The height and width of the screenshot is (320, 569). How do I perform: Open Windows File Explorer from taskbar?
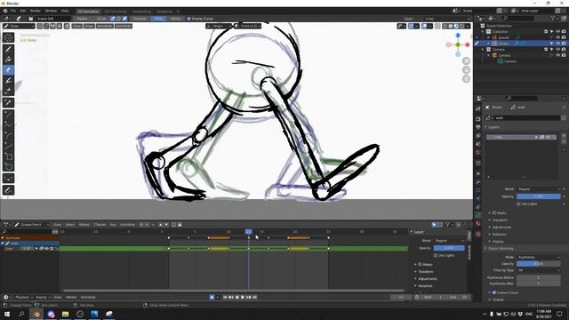click(x=65, y=314)
